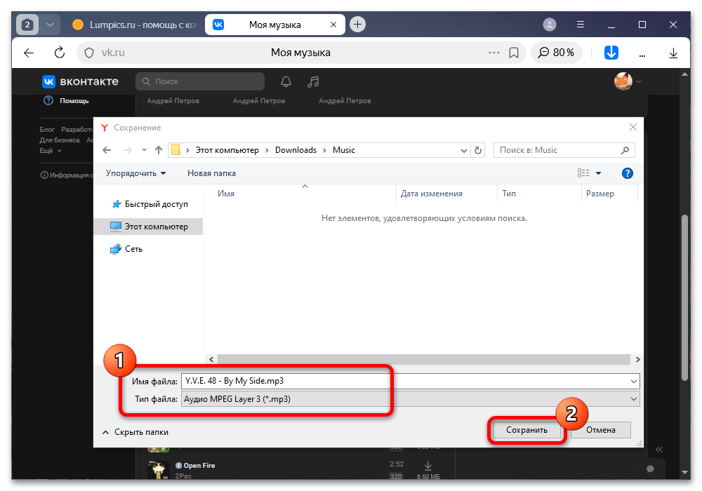Download the Open Fire track
The width and height of the screenshot is (702, 491).
coord(428,466)
